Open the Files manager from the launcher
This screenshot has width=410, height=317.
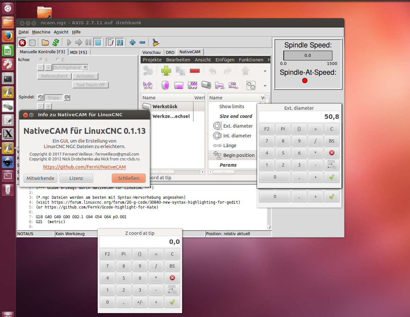pyautogui.click(x=8, y=22)
